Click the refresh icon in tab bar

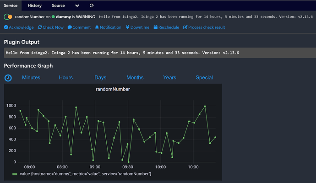click(x=92, y=5)
